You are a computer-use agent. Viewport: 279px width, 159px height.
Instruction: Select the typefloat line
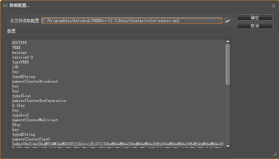click(x=21, y=96)
